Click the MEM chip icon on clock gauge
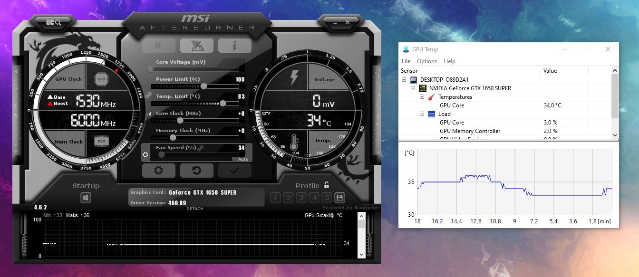Viewport: 639px width, 277px height. 101,141
